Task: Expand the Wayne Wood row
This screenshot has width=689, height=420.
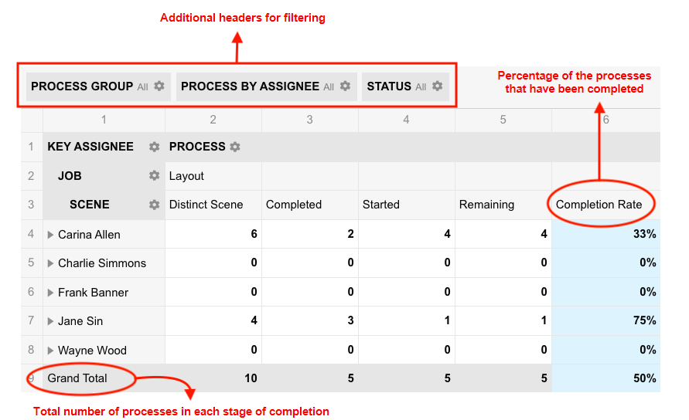Action: click(x=50, y=351)
